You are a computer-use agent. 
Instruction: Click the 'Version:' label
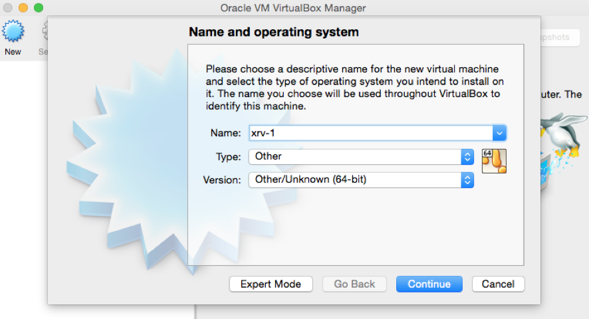(221, 180)
